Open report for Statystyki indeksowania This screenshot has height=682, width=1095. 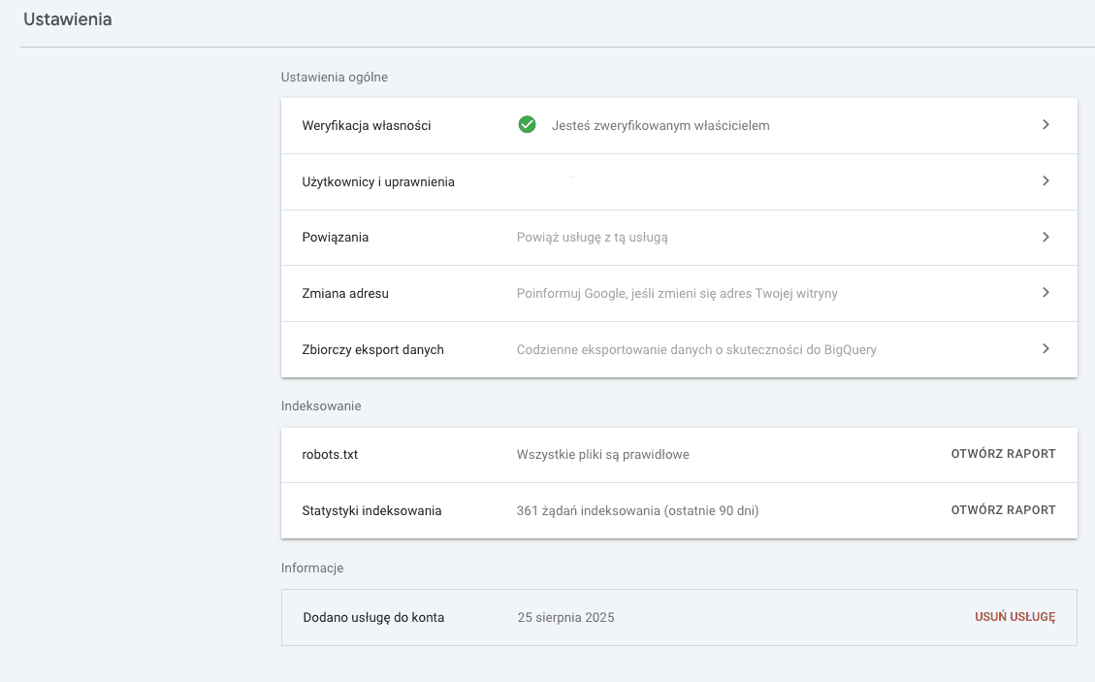pyautogui.click(x=1003, y=510)
